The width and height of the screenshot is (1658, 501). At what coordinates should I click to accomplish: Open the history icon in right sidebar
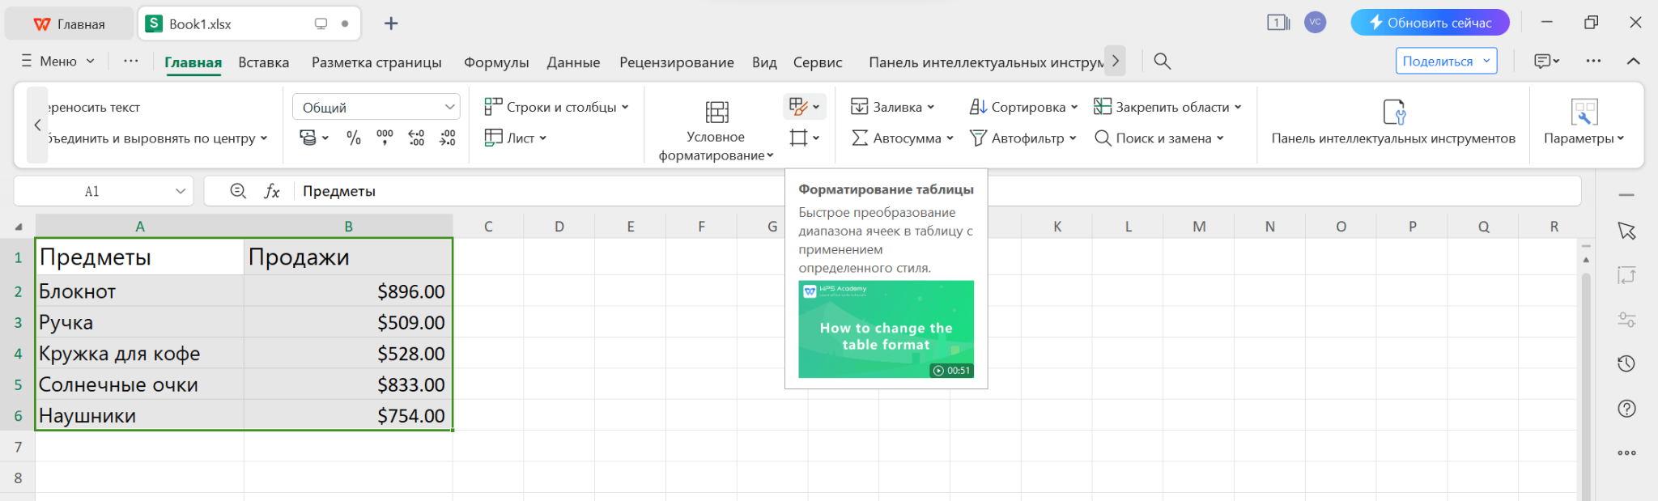pyautogui.click(x=1626, y=364)
